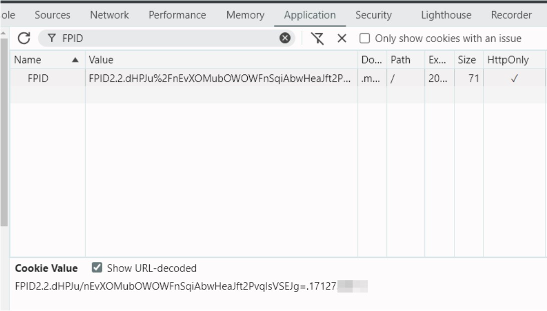Sort cookies by Name column

pos(28,60)
